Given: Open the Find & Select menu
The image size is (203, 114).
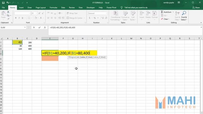Looking at the screenshot, I should click(x=184, y=16).
